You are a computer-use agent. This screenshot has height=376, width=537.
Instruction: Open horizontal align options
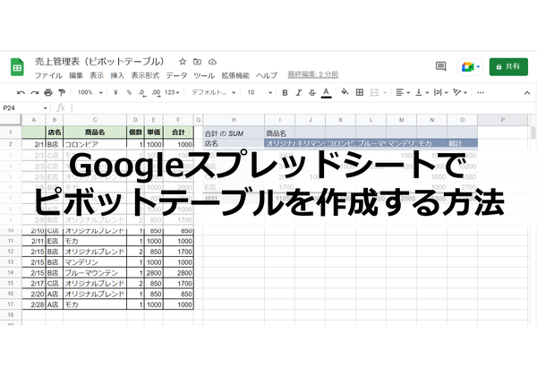pos(403,92)
